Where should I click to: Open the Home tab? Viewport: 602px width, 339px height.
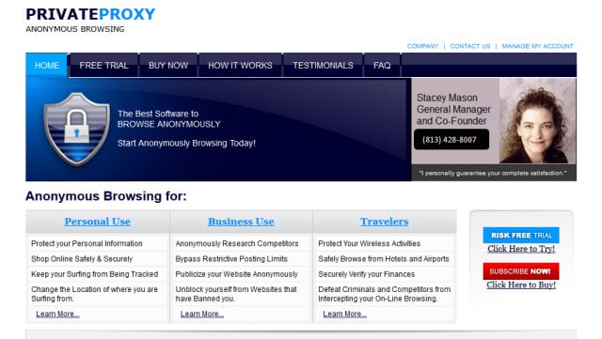point(47,66)
